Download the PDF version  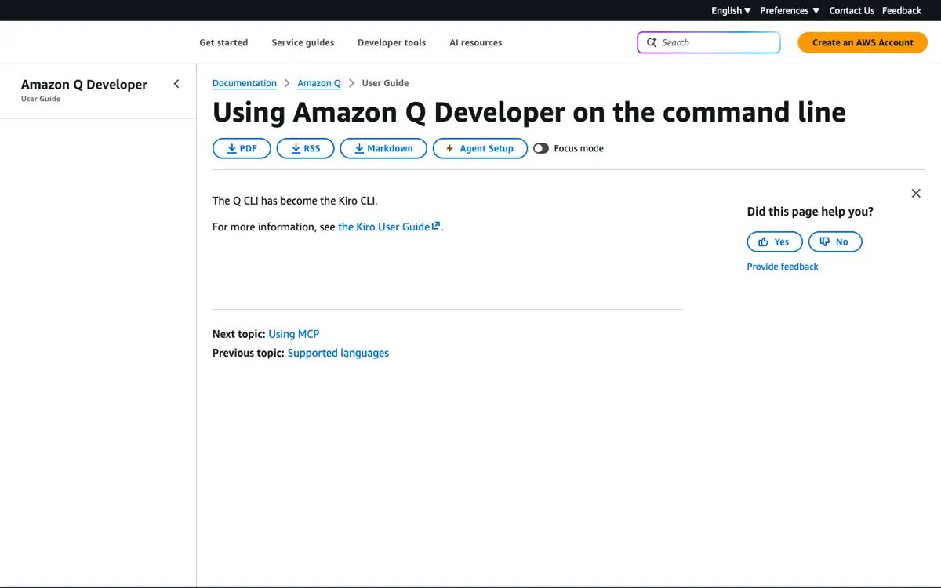(242, 148)
